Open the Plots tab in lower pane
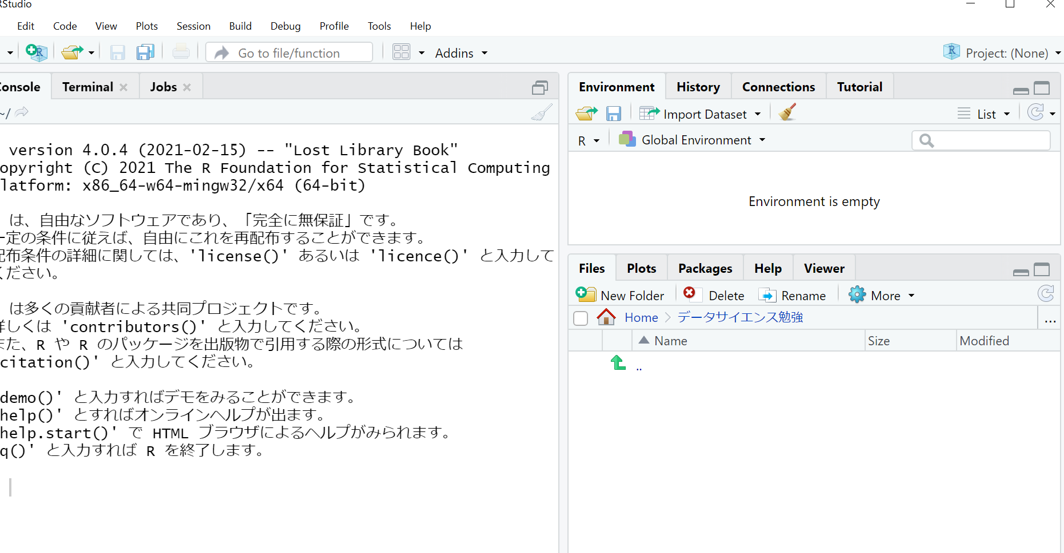This screenshot has height=553, width=1064. click(x=641, y=268)
